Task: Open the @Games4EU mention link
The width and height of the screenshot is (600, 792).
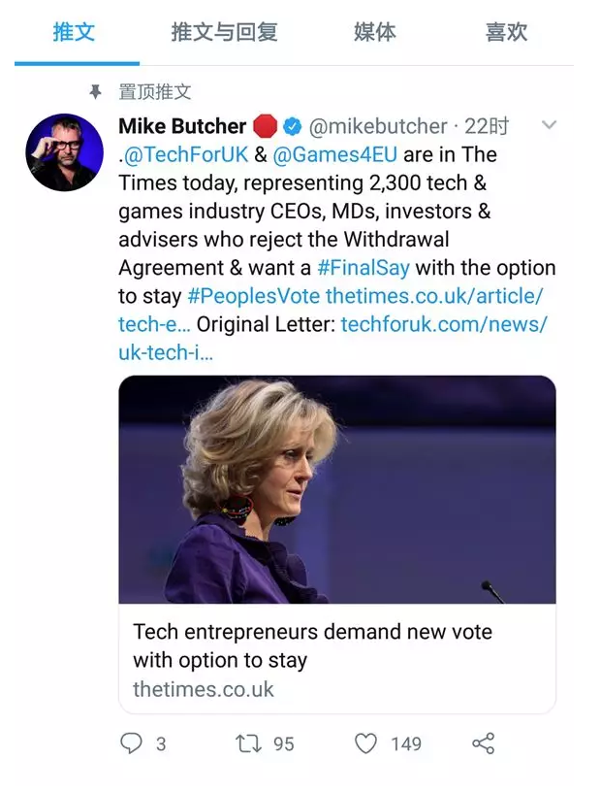Action: (x=335, y=155)
